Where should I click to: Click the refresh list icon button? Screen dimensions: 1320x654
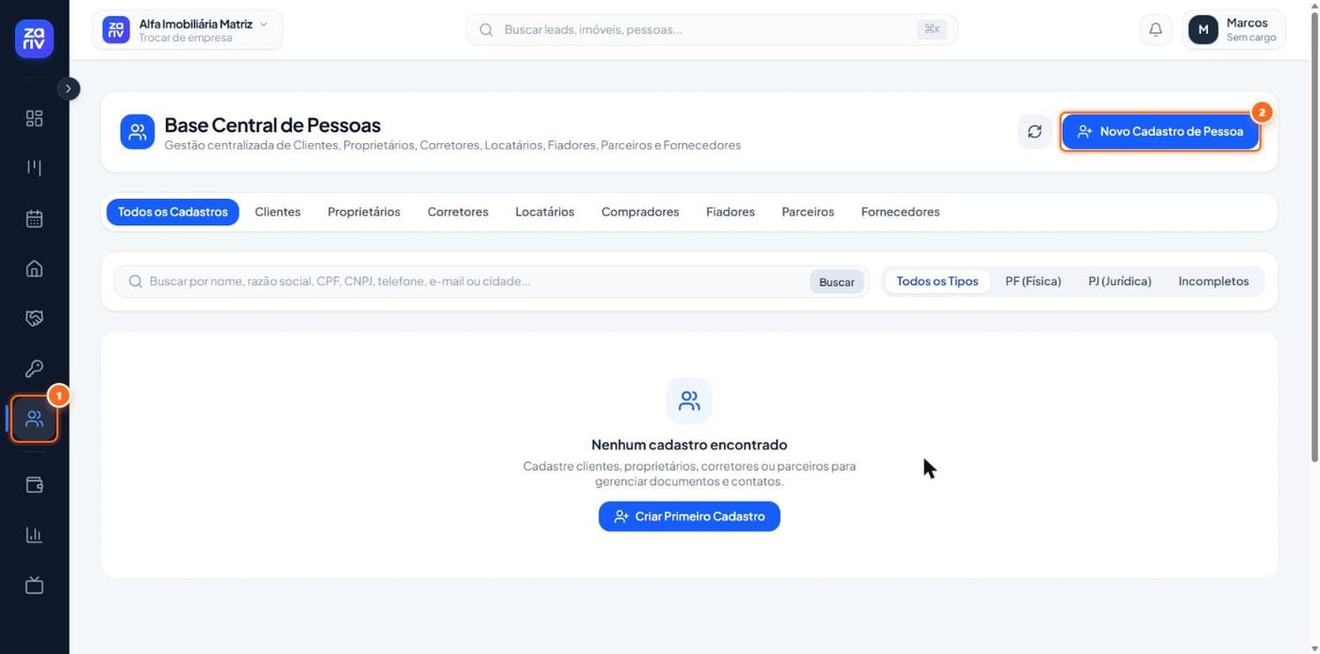(x=1034, y=131)
